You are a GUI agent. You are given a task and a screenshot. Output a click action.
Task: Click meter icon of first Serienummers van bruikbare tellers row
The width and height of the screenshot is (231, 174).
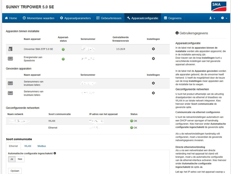(10, 83)
